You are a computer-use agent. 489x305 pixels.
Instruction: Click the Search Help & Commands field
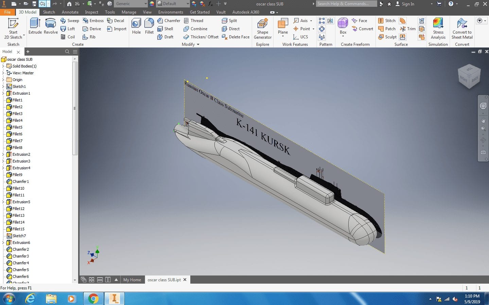pyautogui.click(x=346, y=4)
